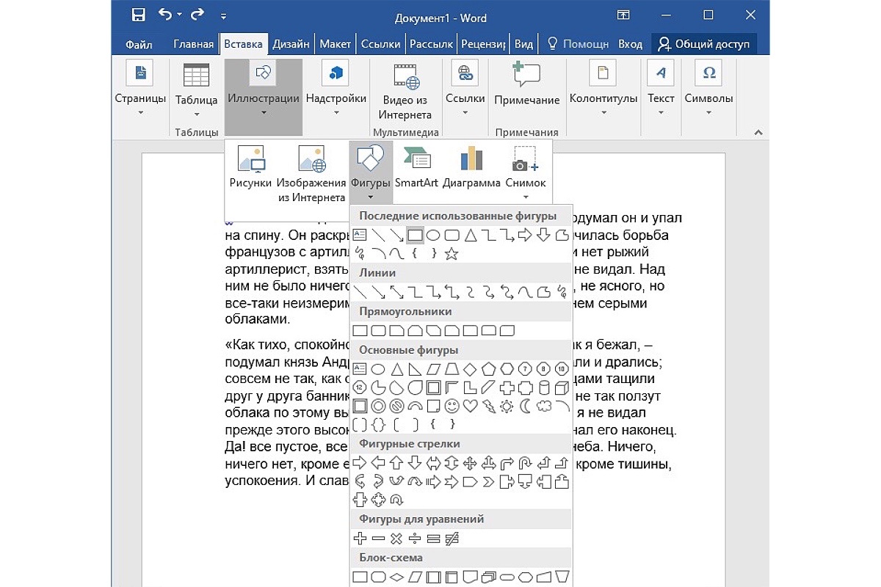Open the Файл tab
The image size is (881, 587).
(x=138, y=44)
